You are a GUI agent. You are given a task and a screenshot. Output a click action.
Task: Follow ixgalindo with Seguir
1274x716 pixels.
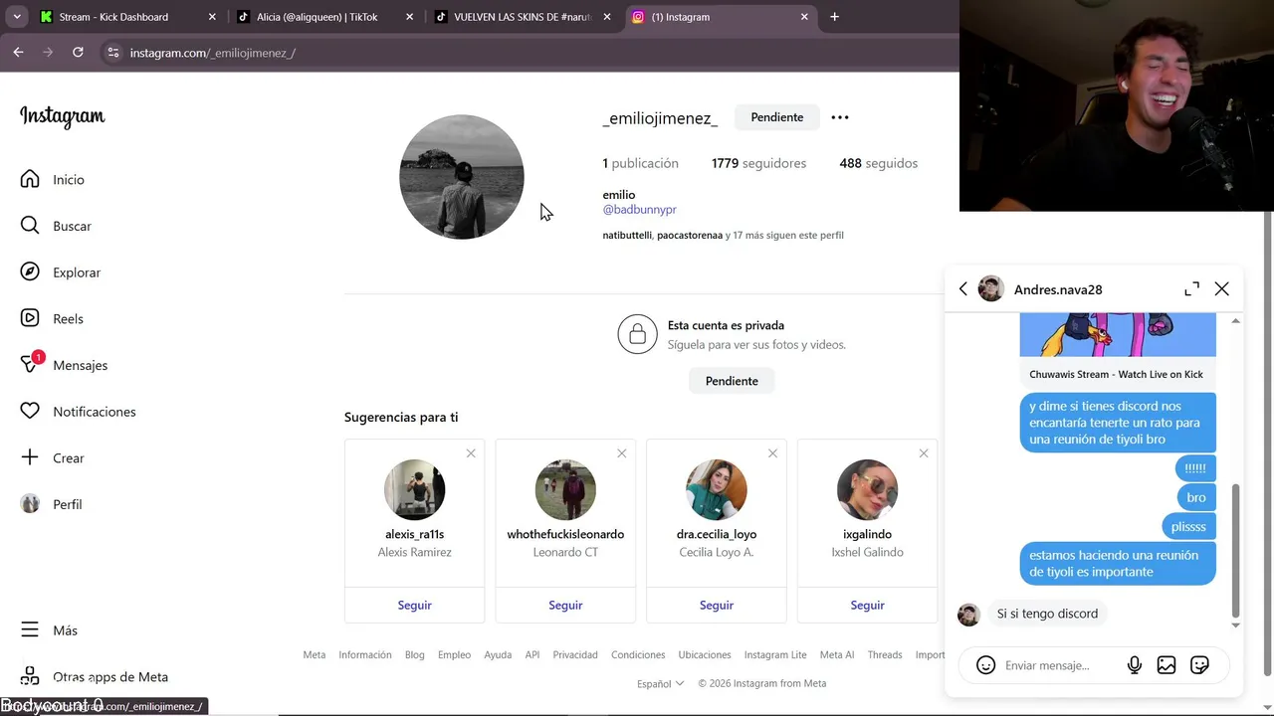pyautogui.click(x=867, y=605)
